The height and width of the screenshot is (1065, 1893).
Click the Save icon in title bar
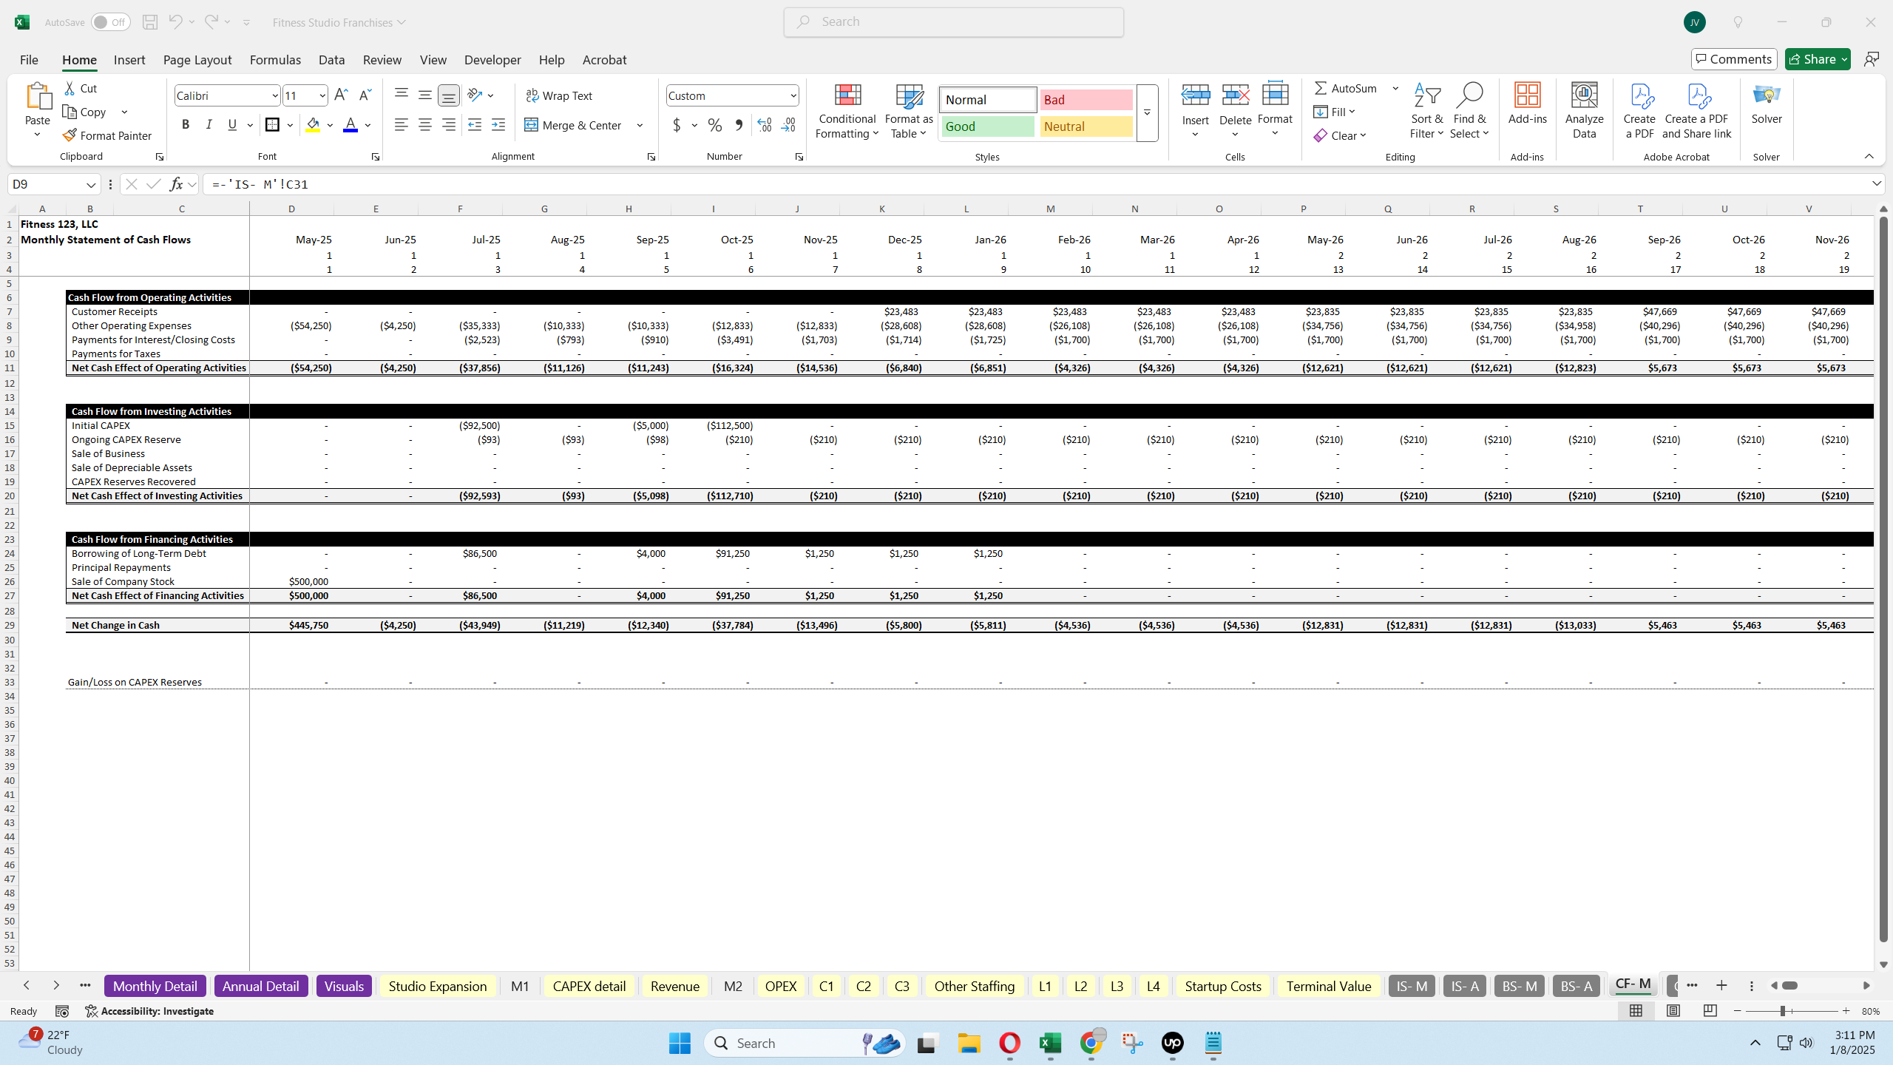click(x=150, y=22)
